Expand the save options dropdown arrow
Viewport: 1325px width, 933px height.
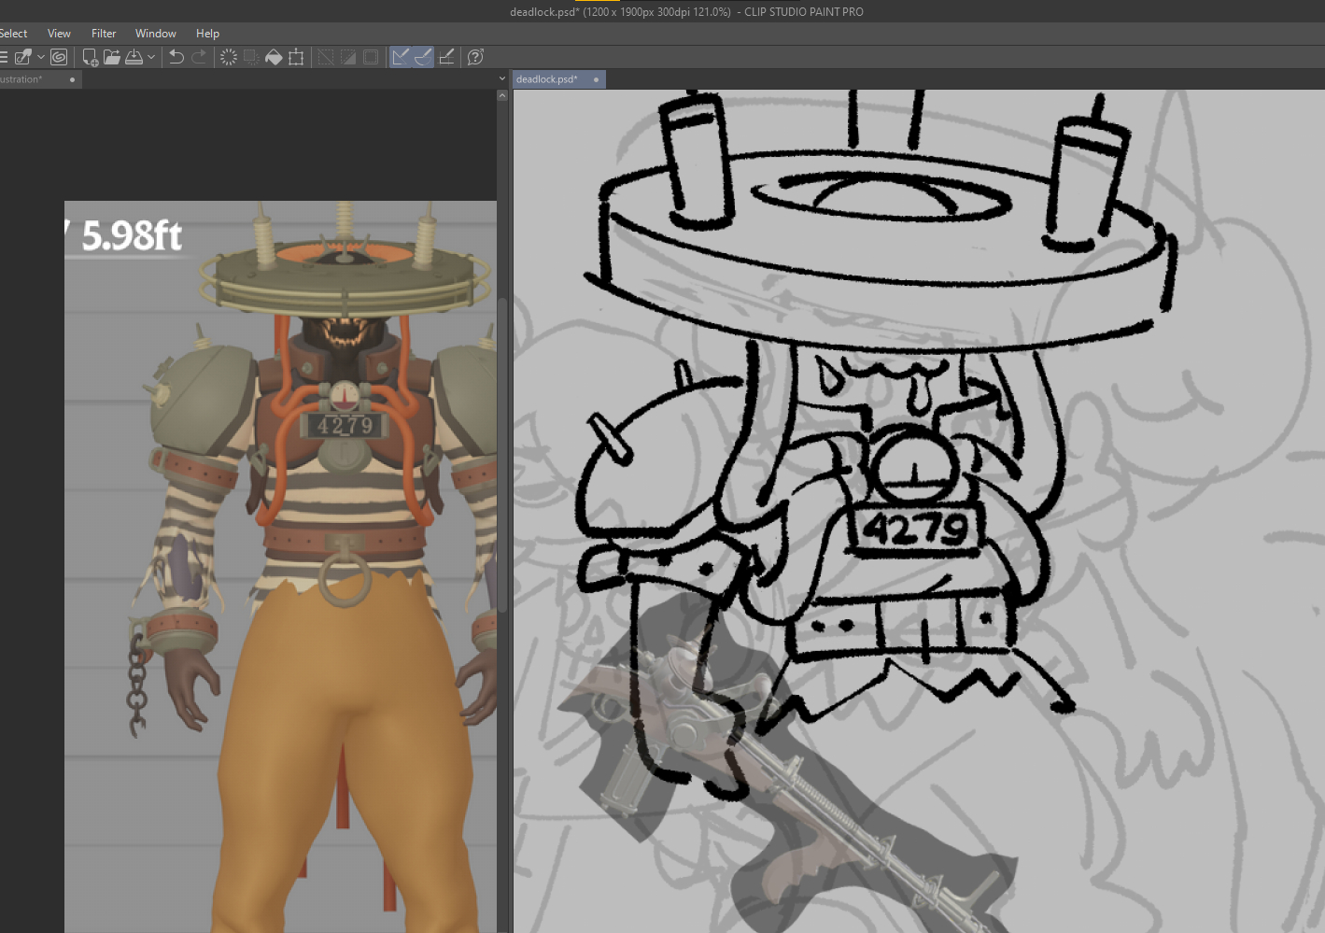151,57
